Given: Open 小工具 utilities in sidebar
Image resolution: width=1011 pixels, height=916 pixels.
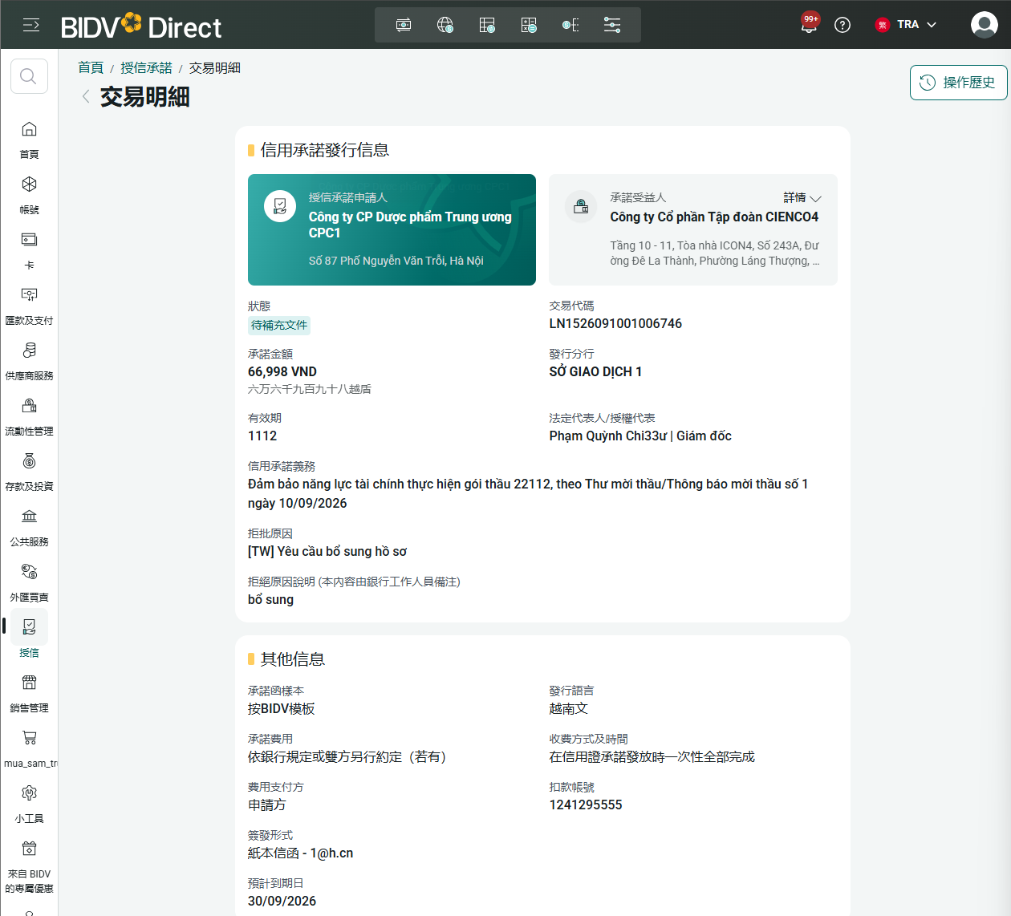Looking at the screenshot, I should click(29, 803).
